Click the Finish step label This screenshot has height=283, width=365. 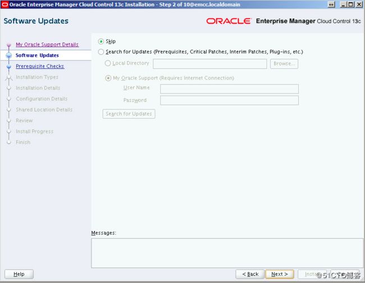pos(23,142)
